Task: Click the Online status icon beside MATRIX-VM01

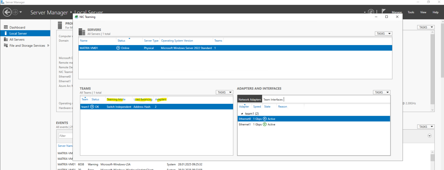Action: click(x=118, y=48)
